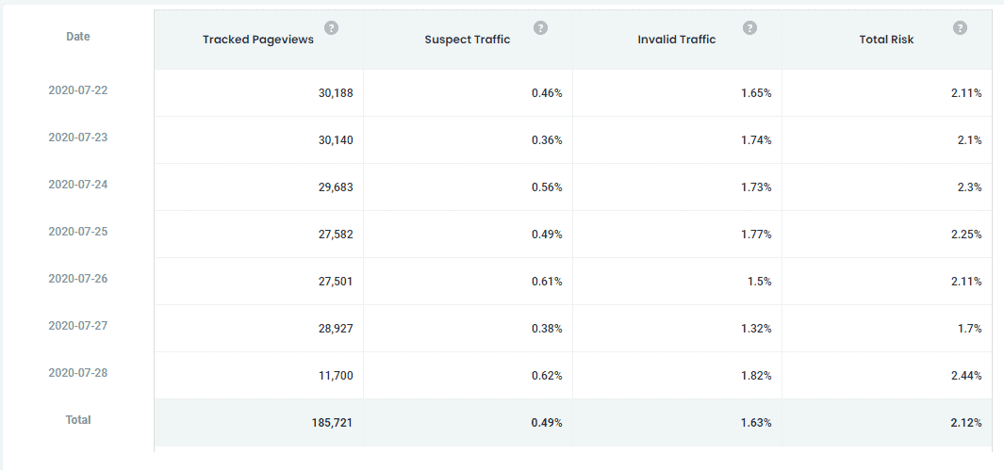This screenshot has height=470, width=1004.
Task: Click the Invalid Traffic header label
Action: 677,40
